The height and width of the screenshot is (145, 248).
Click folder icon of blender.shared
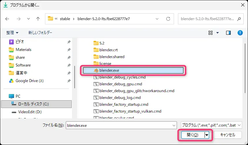(x=96, y=56)
